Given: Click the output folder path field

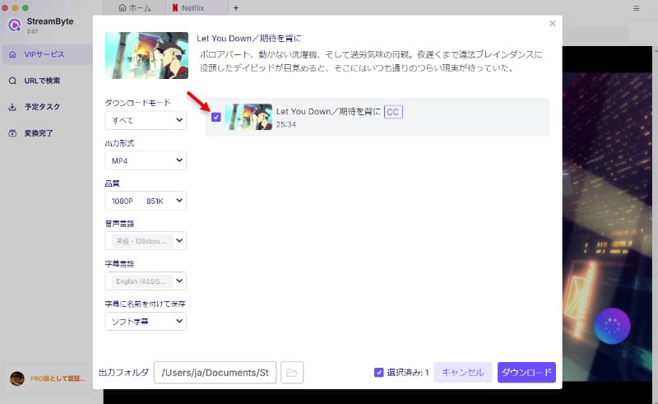Looking at the screenshot, I should pos(215,373).
